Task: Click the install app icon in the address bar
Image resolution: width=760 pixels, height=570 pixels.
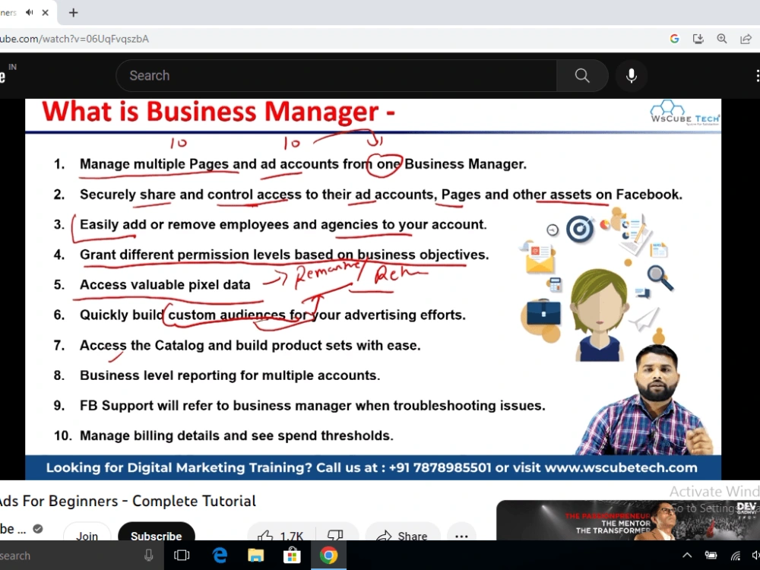Action: point(698,39)
